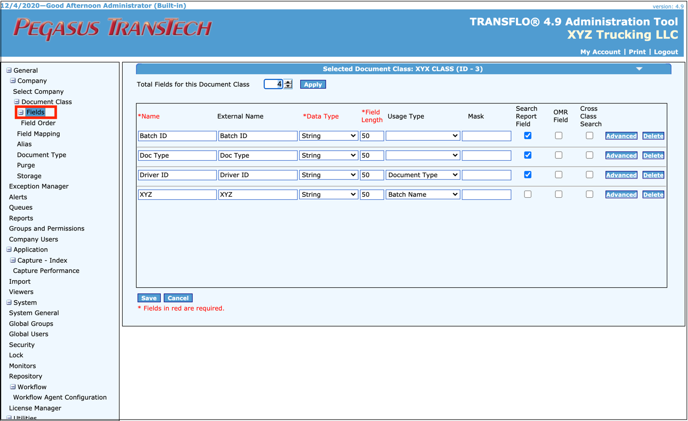Open Capture Performance in sidebar
This screenshot has width=688, height=421.
pos(46,271)
